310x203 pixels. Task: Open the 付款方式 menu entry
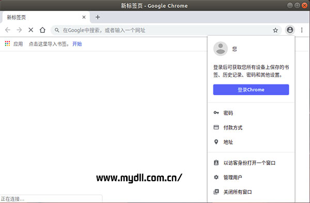pyautogui.click(x=251, y=127)
